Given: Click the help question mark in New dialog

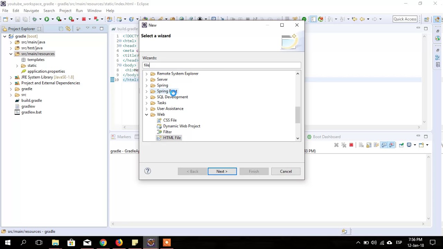Looking at the screenshot, I should click(148, 171).
